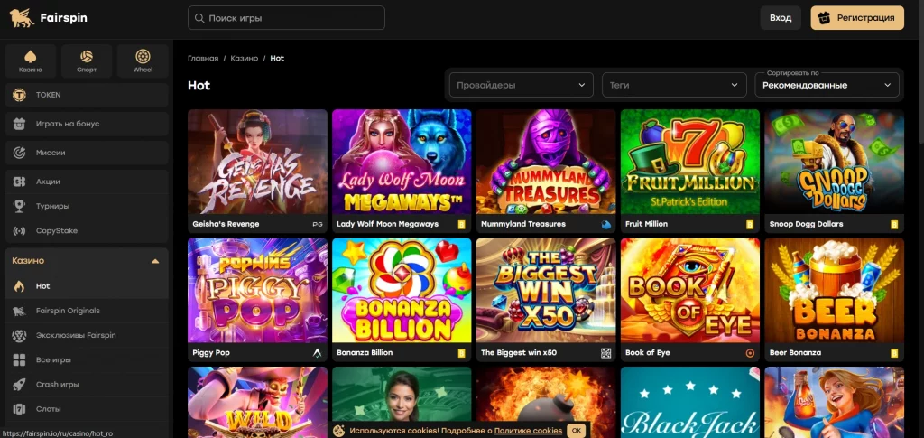This screenshot has width=924, height=438.
Task: Open Beer Bonanza game thumbnail
Action: pos(834,290)
